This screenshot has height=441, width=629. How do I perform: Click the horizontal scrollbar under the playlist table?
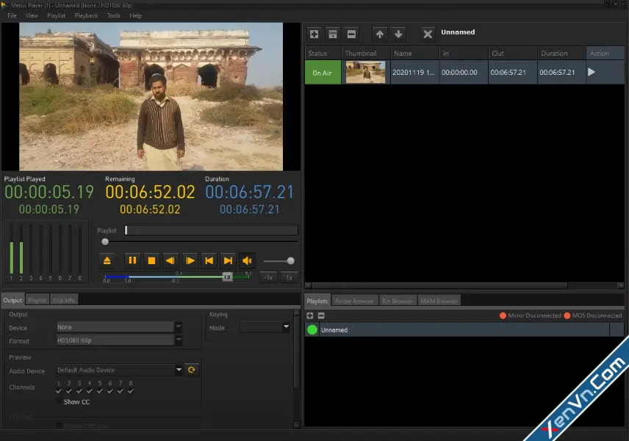point(440,285)
